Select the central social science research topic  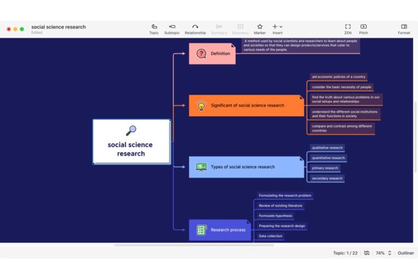pyautogui.click(x=132, y=142)
